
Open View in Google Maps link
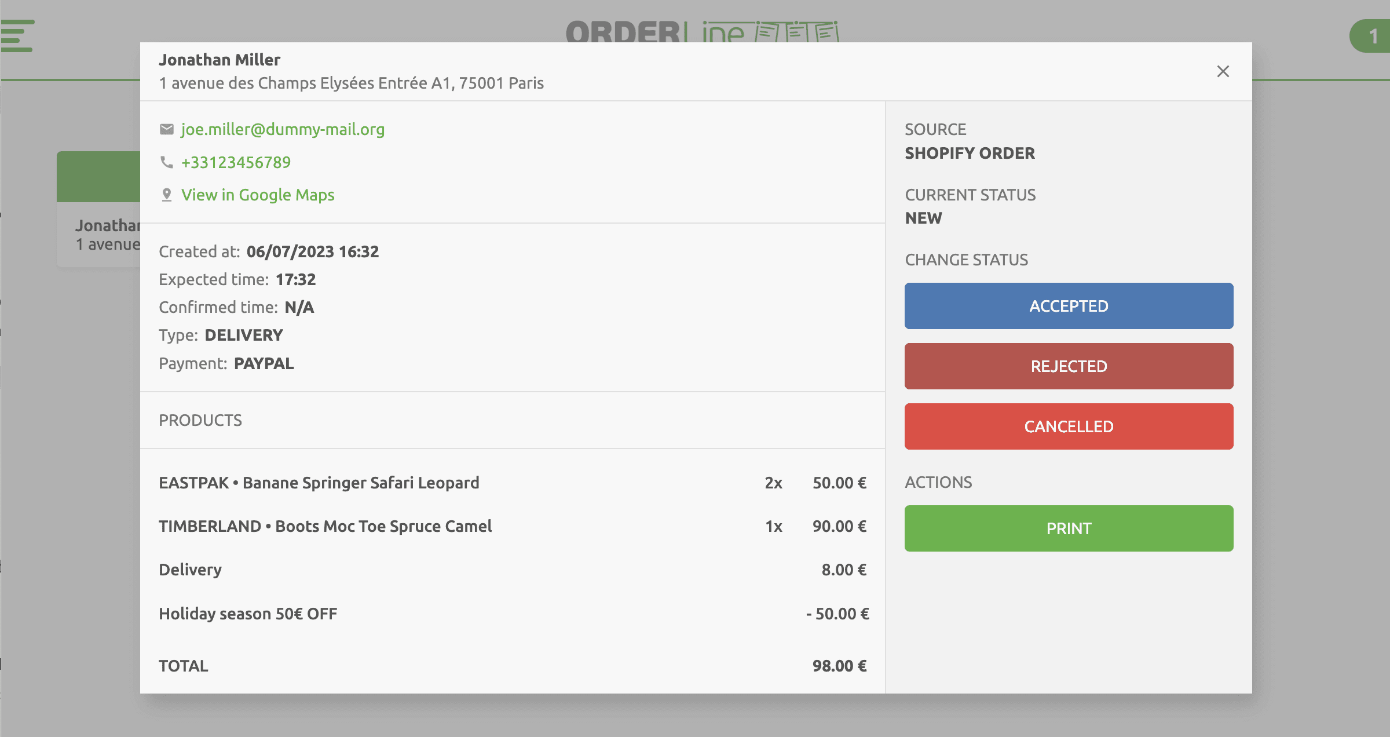coord(258,194)
